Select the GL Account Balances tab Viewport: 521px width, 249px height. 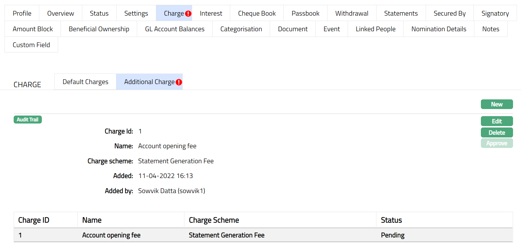pos(175,29)
